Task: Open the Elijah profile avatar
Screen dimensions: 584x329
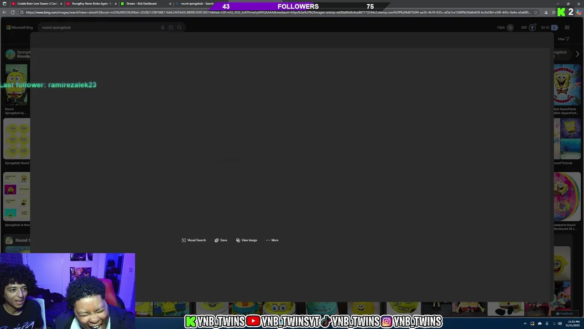Action: pyautogui.click(x=511, y=27)
